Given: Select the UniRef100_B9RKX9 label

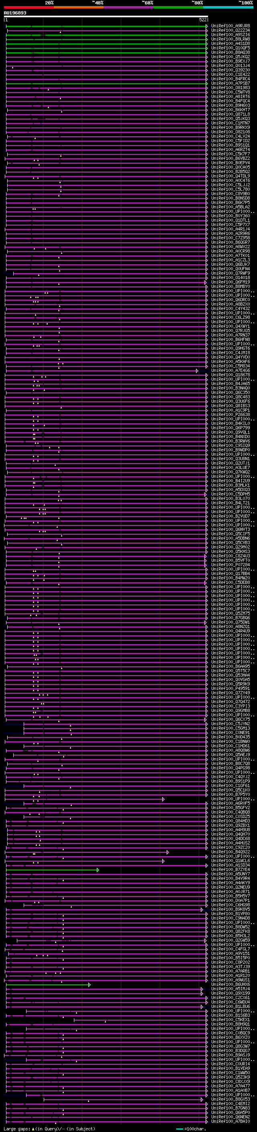Looking at the screenshot, I should point(230,127).
